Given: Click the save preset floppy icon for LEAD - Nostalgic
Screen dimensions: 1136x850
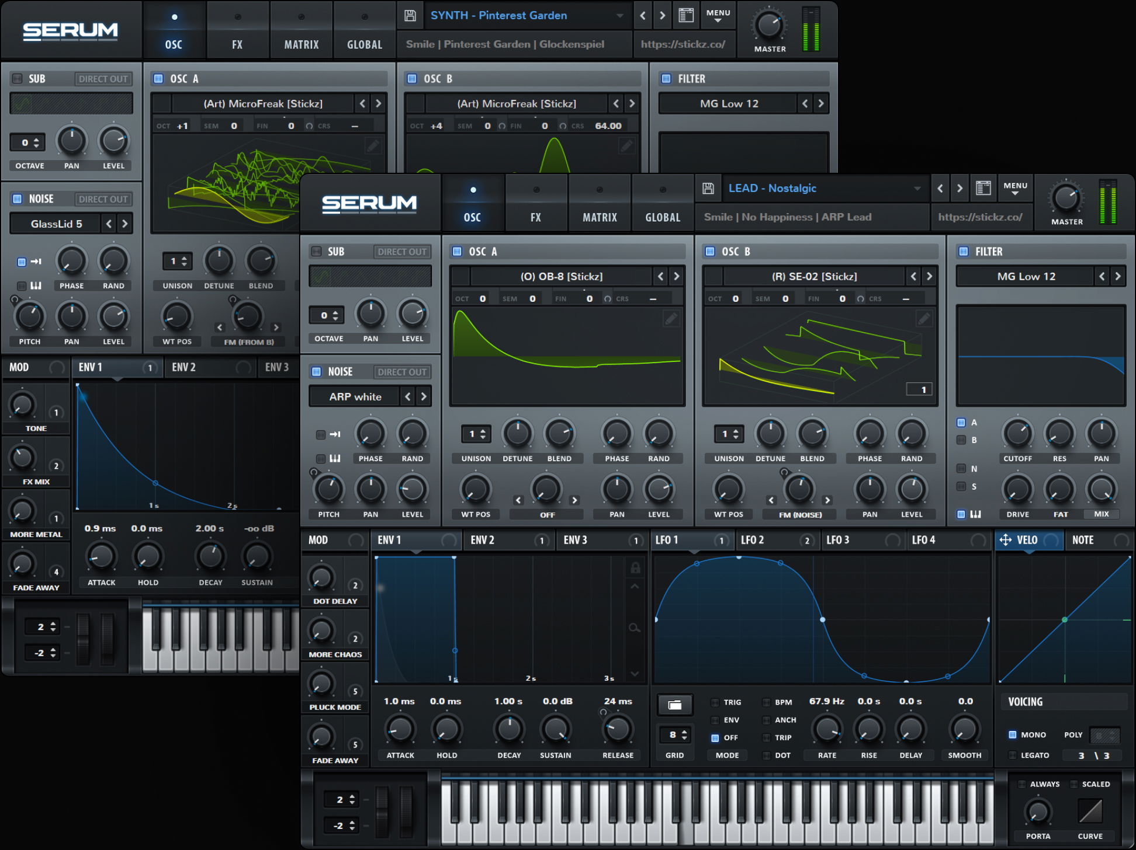Looking at the screenshot, I should coord(708,188).
